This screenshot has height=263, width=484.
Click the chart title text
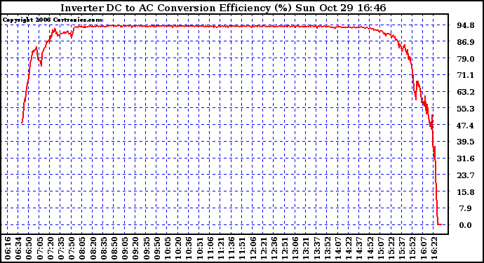click(223, 8)
